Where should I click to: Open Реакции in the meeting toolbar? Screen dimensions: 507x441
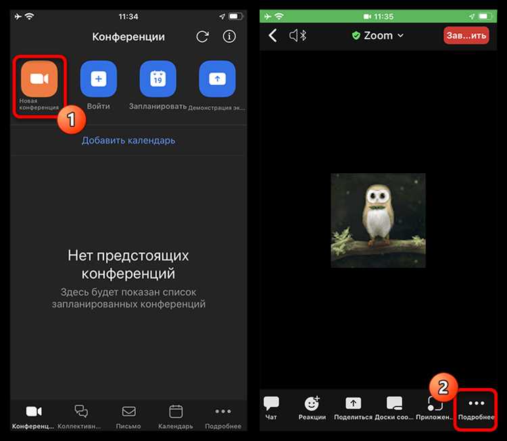[x=312, y=409]
